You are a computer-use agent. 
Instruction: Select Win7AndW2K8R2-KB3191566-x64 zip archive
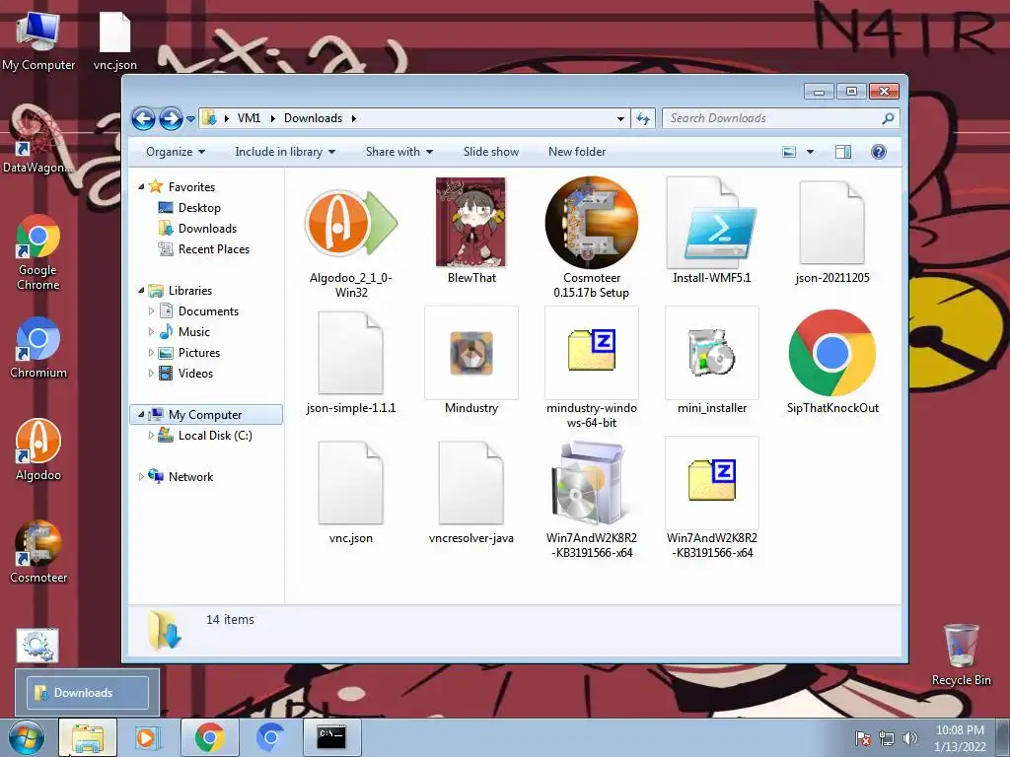coord(712,498)
